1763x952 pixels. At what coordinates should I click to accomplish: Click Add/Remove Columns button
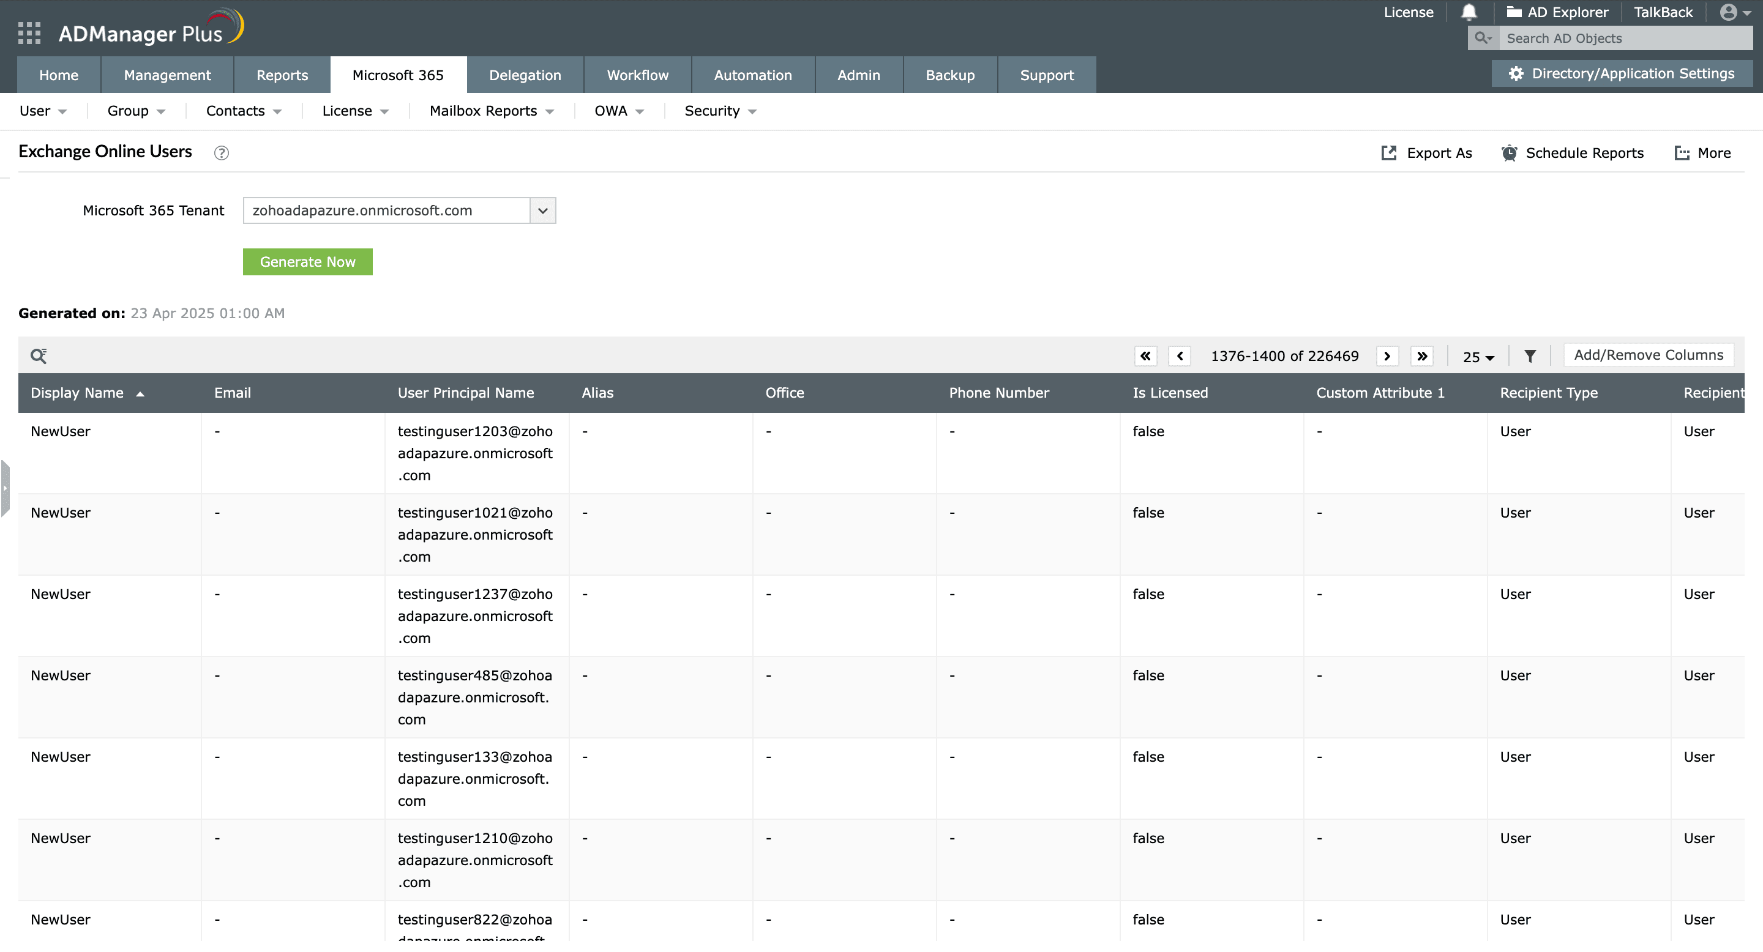tap(1648, 355)
